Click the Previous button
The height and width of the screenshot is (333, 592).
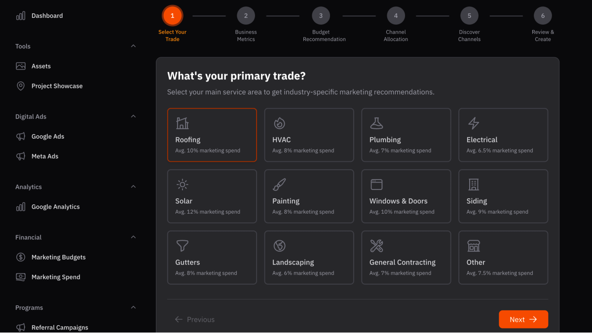coord(195,320)
